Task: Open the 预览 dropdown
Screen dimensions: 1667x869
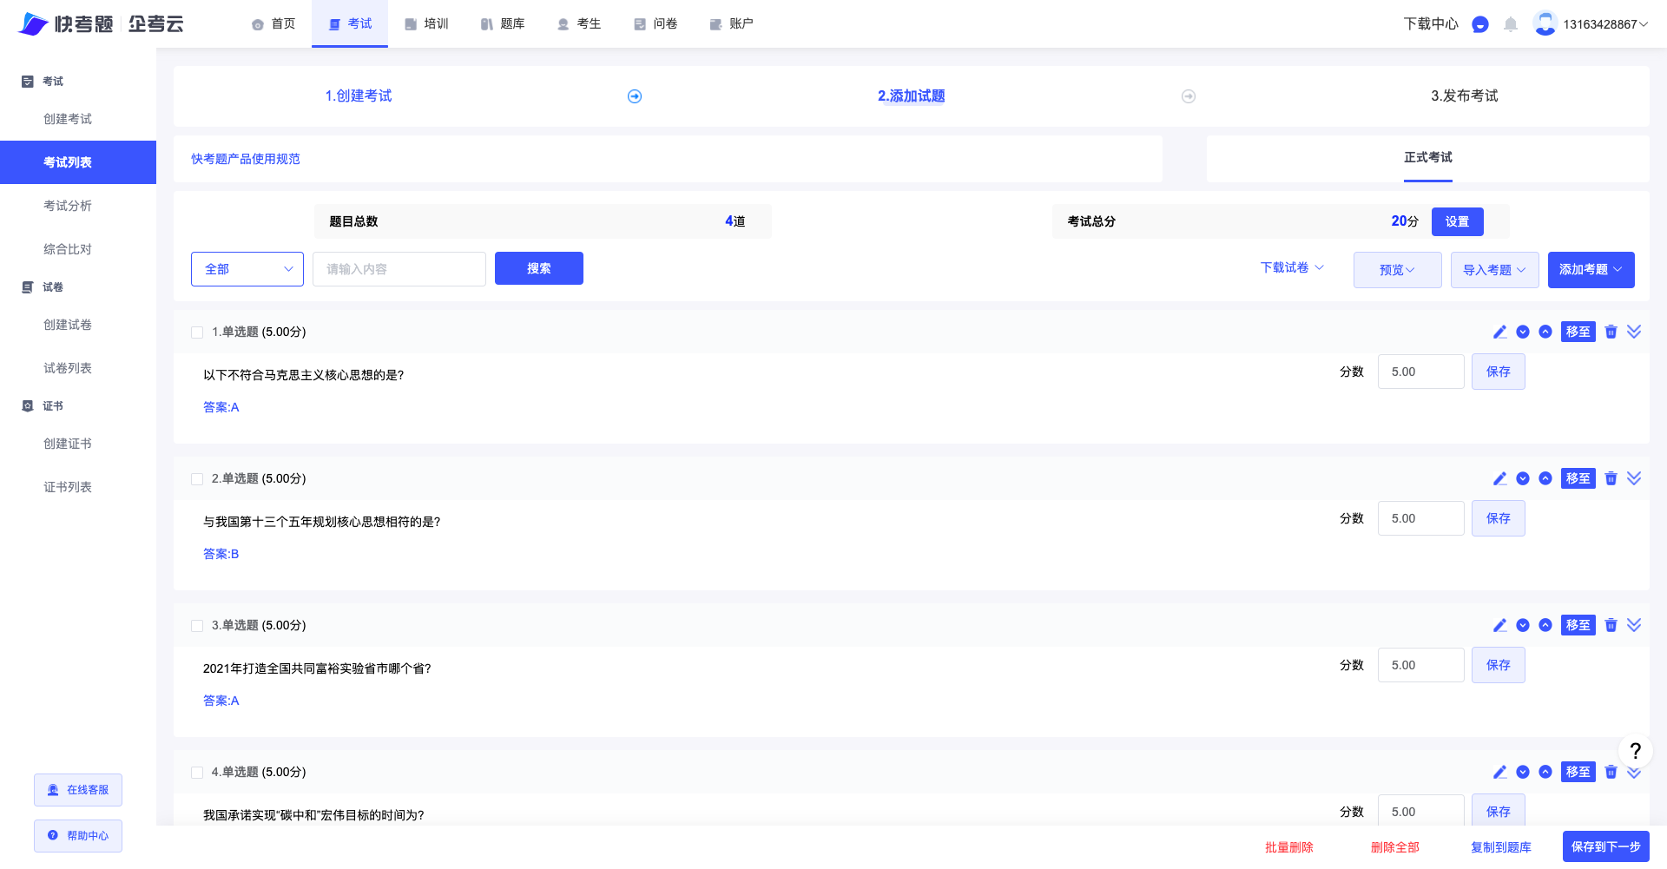Action: point(1397,270)
